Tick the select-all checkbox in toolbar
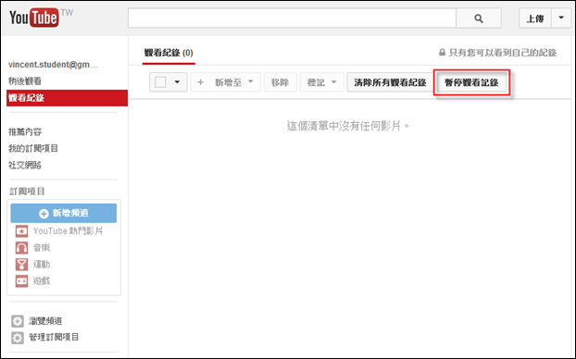This screenshot has width=576, height=359. 160,81
